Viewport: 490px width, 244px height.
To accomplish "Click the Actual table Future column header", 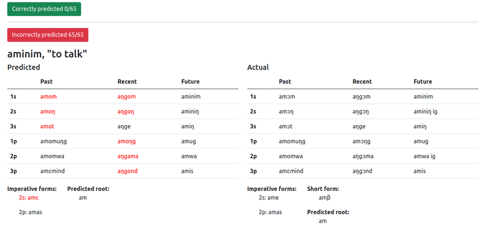I will (423, 82).
